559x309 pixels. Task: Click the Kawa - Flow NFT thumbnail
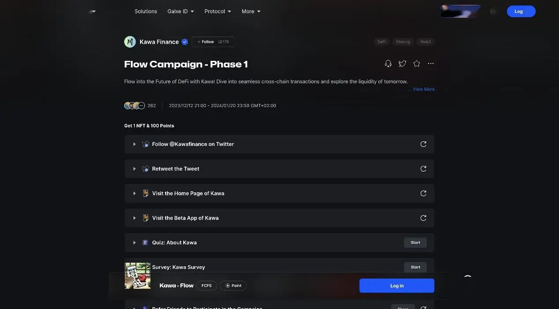[x=137, y=276]
